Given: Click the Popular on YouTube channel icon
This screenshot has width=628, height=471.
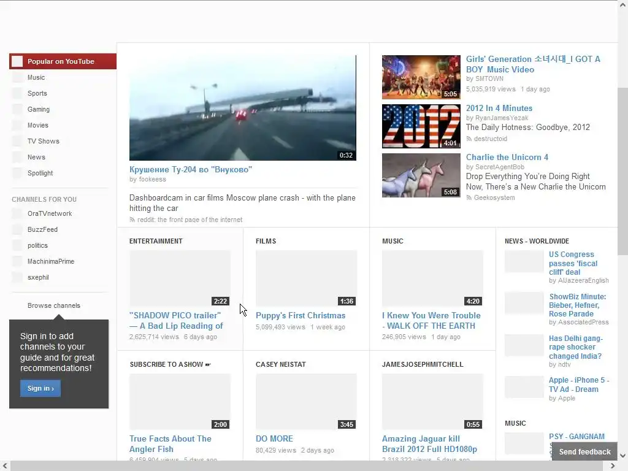Looking at the screenshot, I should [x=17, y=61].
